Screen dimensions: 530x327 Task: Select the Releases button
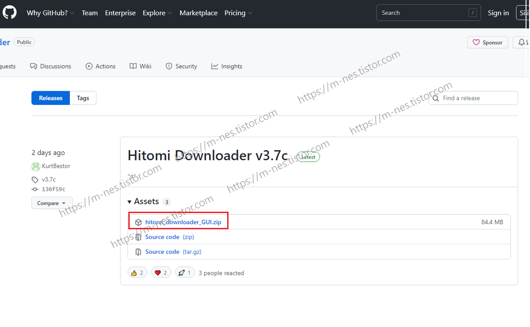51,98
